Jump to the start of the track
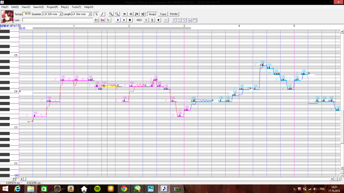 pos(125,14)
